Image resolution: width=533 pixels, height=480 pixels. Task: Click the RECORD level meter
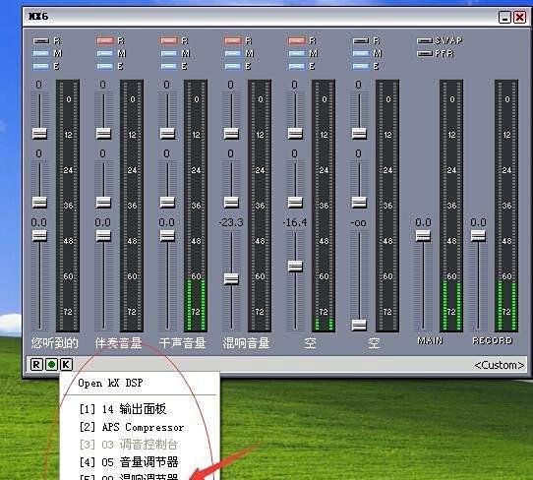[506, 206]
